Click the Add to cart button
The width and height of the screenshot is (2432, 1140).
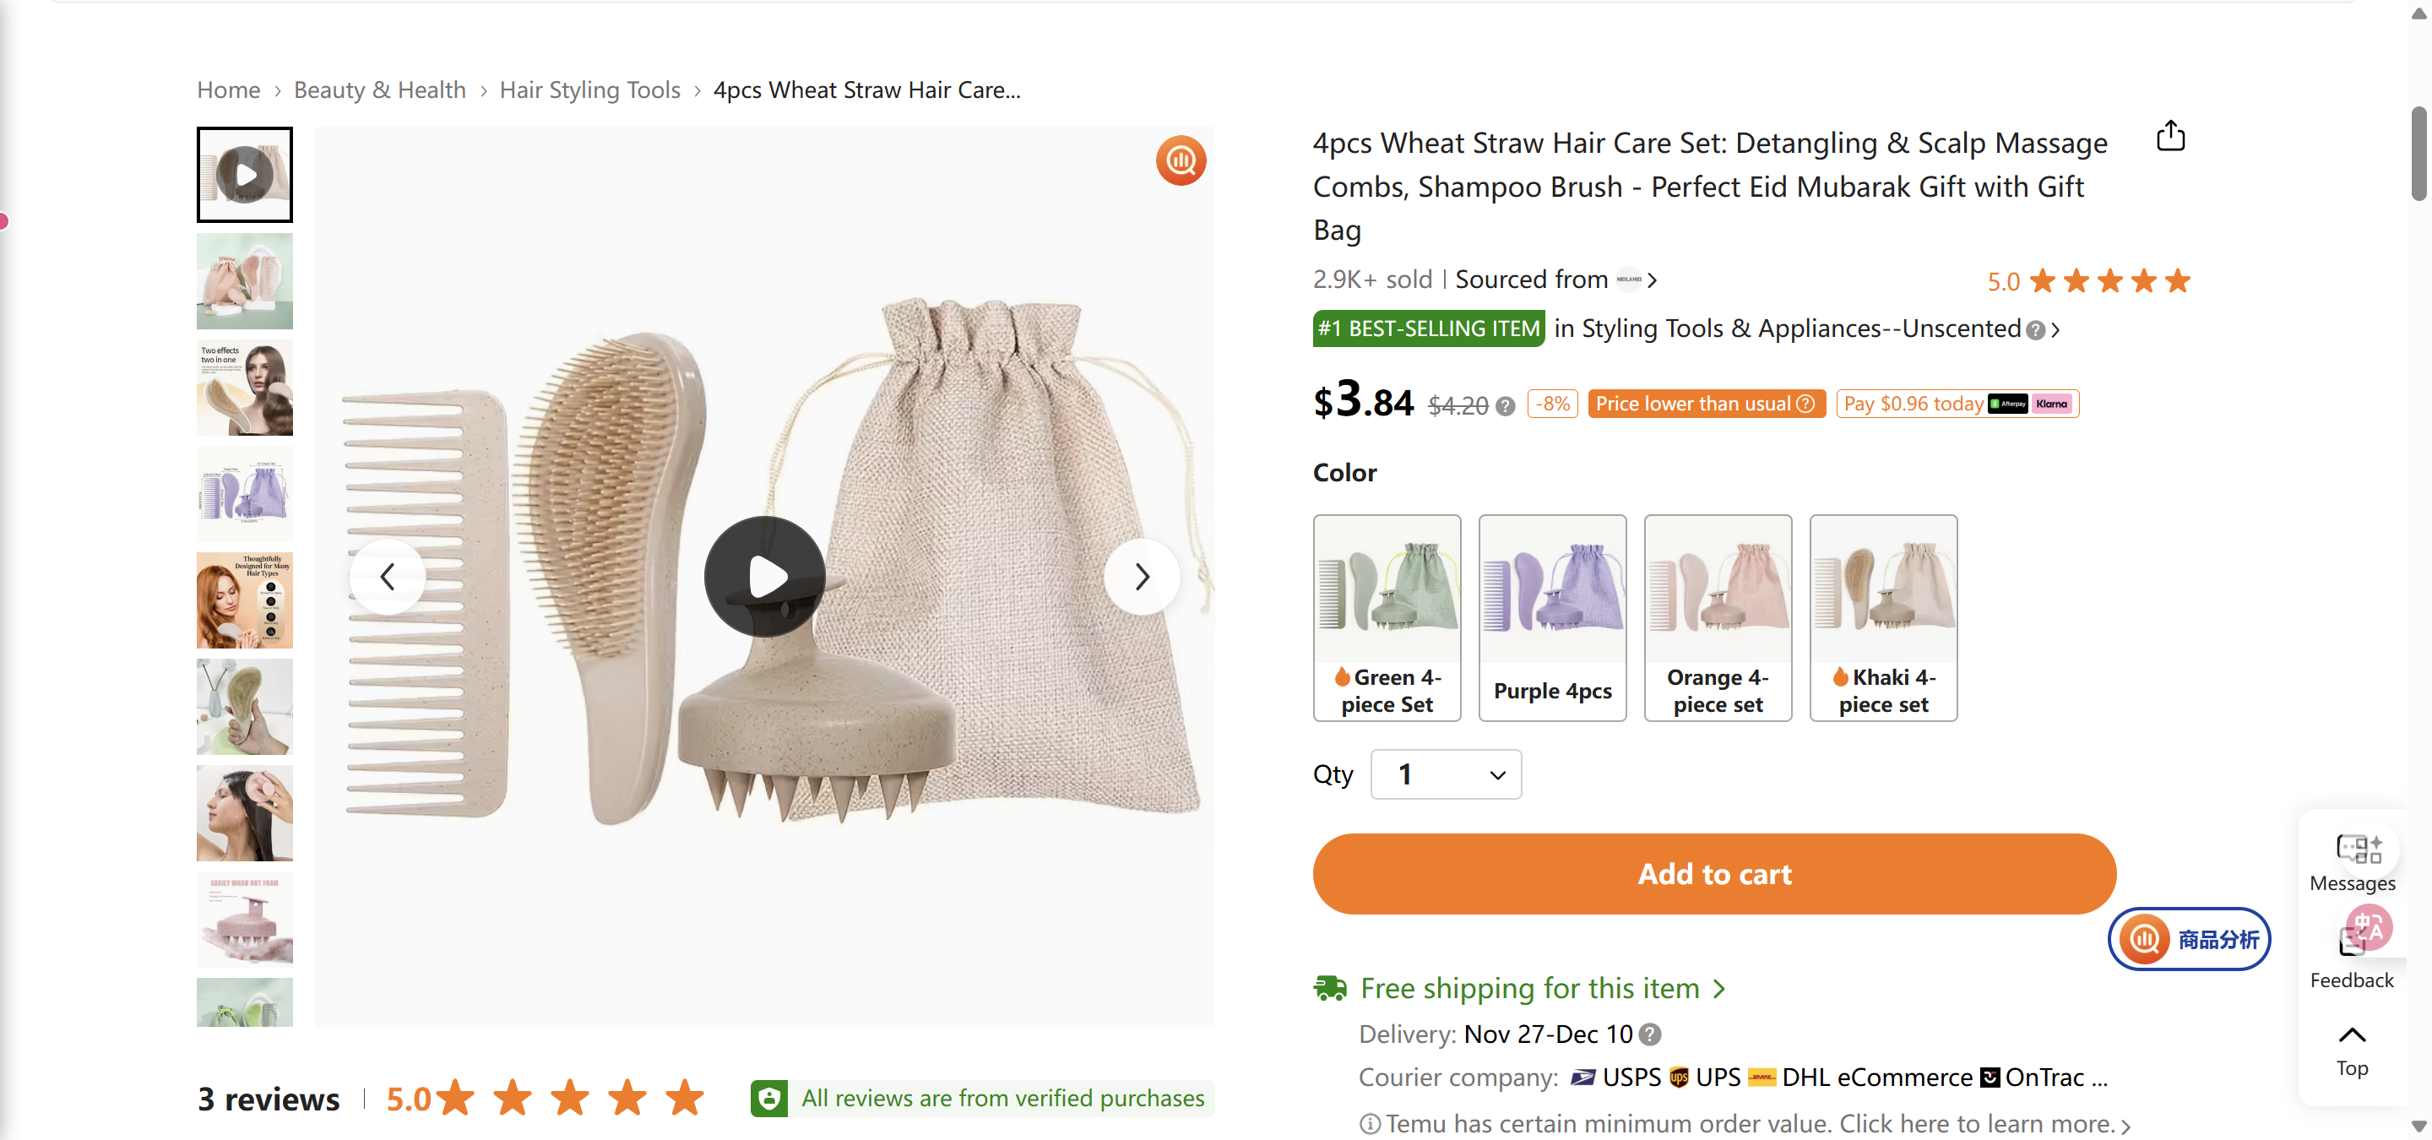[1713, 874]
